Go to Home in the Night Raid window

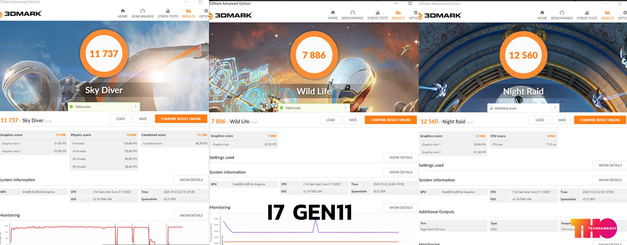(x=542, y=15)
